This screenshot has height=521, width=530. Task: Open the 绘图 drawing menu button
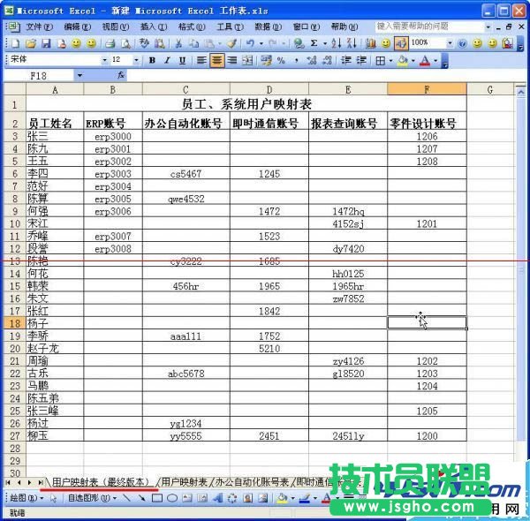(x=22, y=499)
